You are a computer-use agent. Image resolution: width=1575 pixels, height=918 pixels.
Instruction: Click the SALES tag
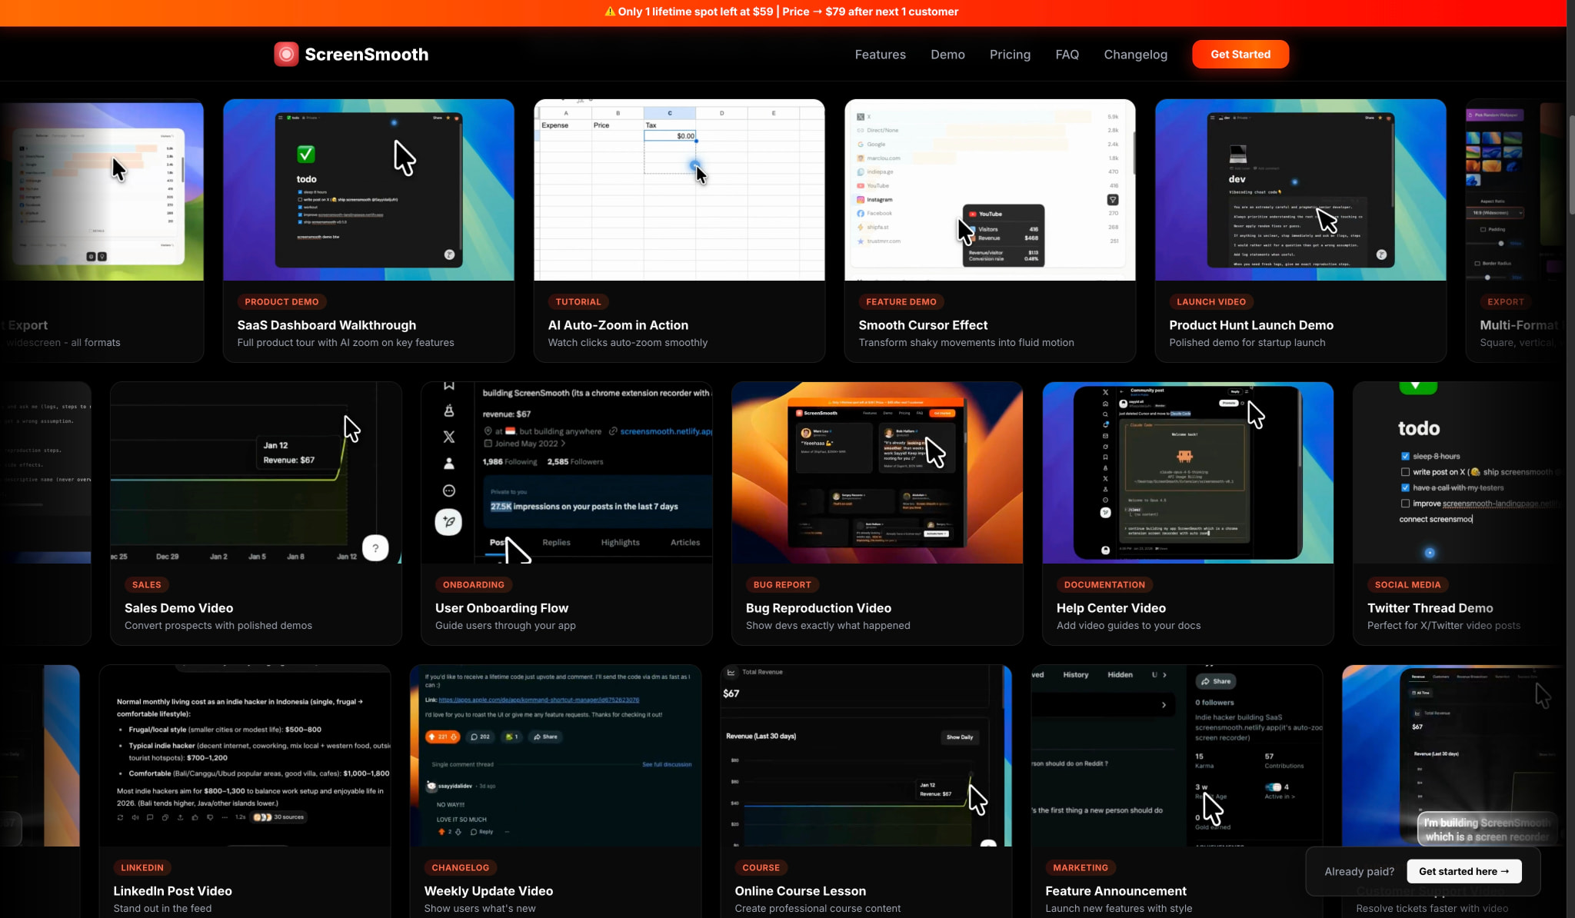tap(146, 584)
